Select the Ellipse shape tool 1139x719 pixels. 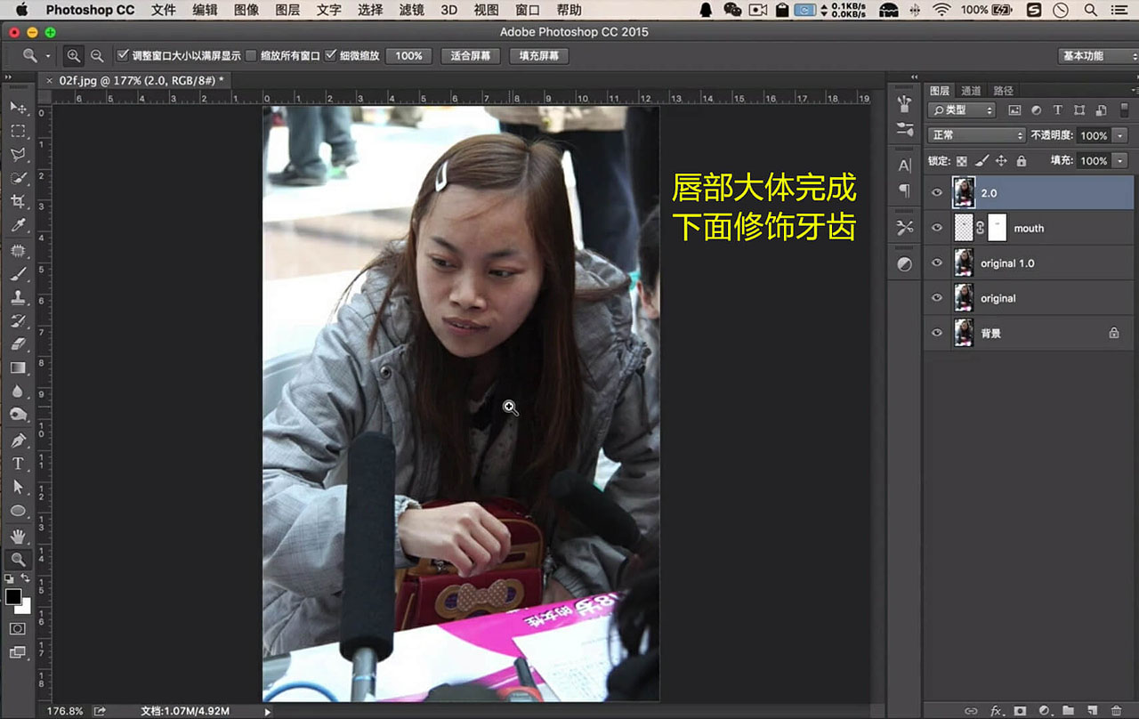pos(18,511)
